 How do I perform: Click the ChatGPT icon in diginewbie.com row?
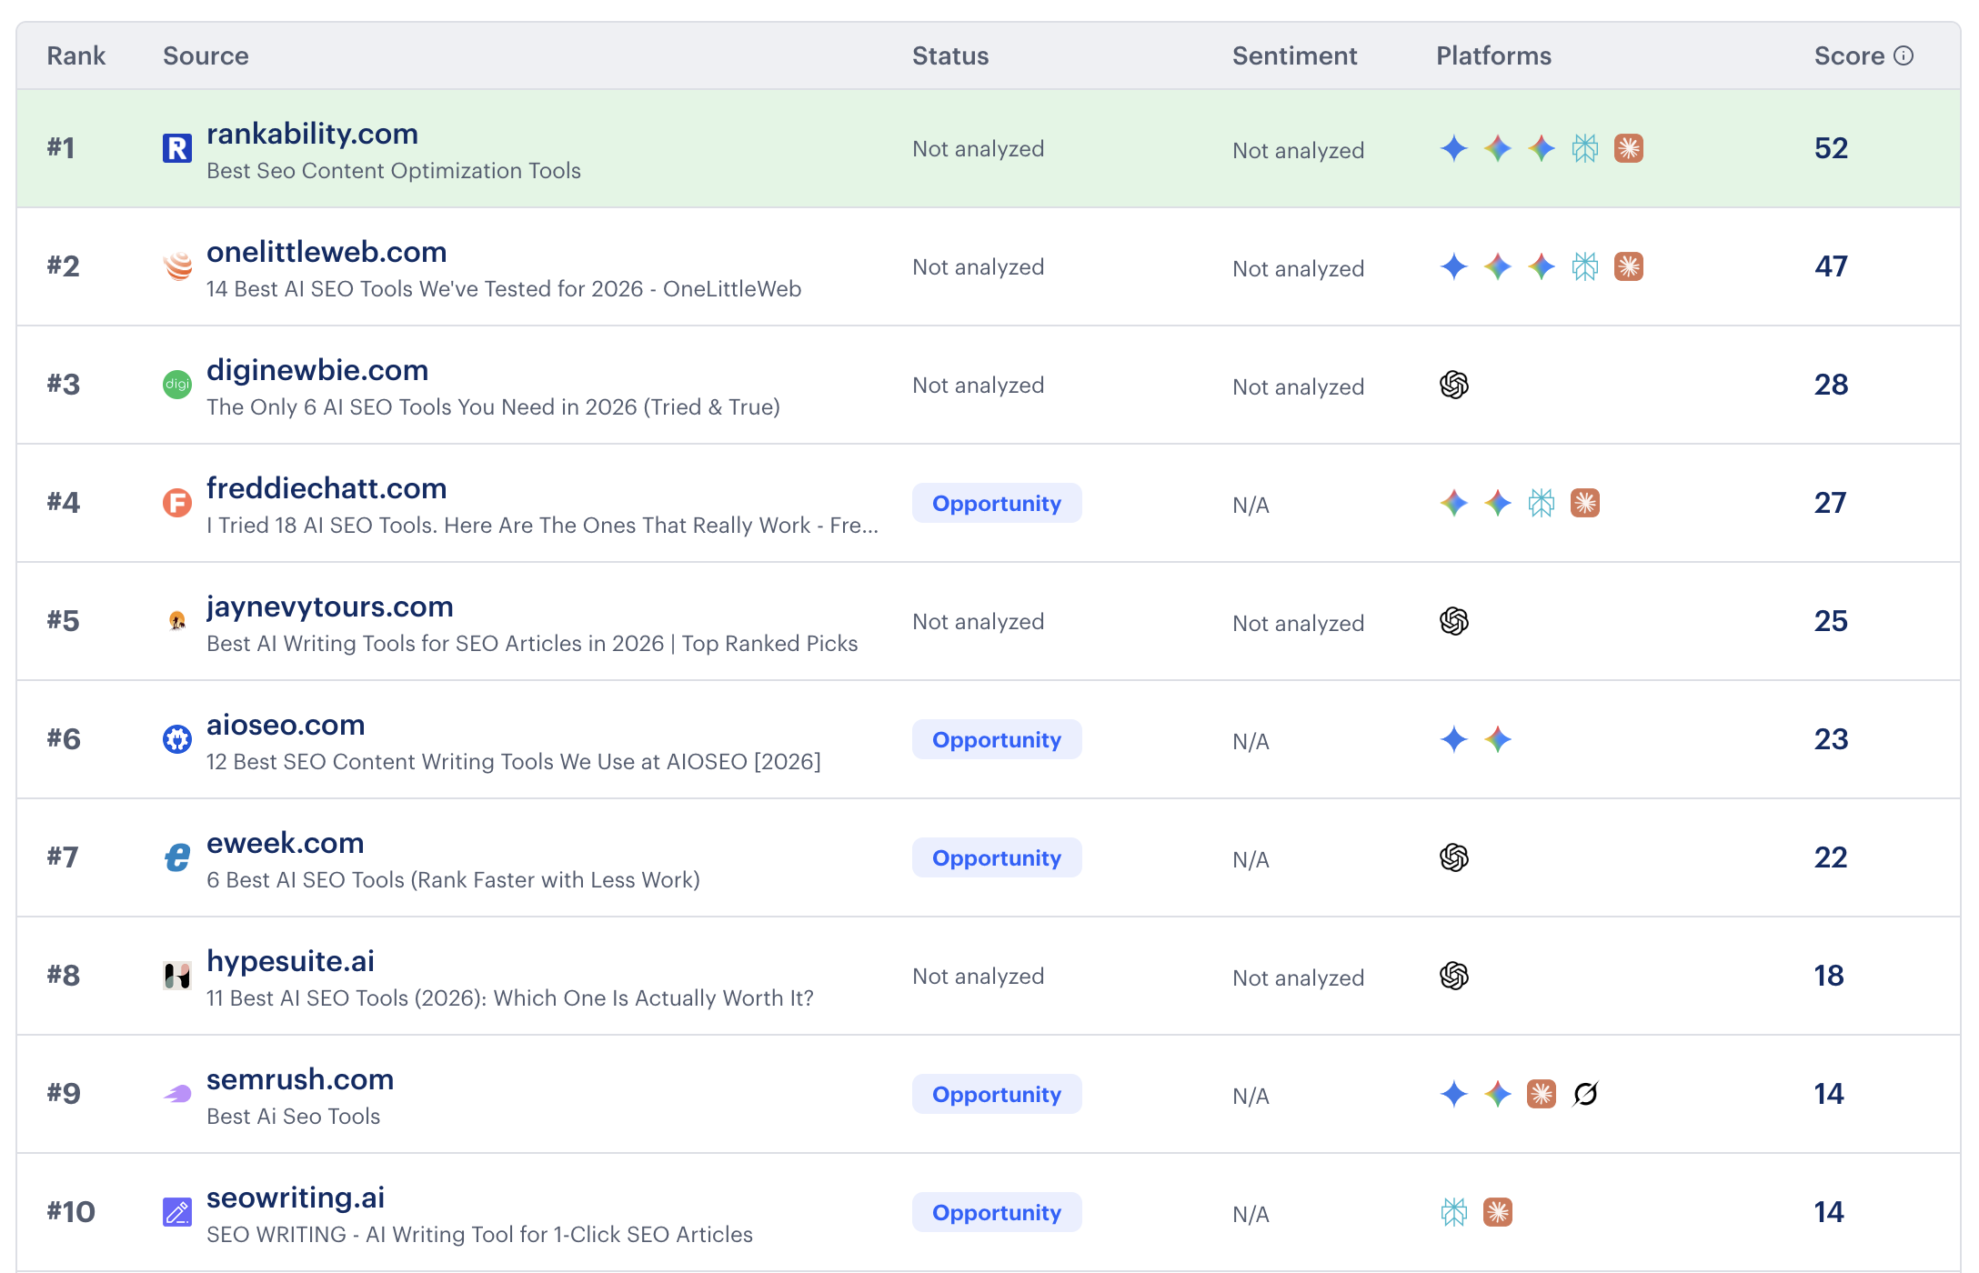click(x=1454, y=385)
